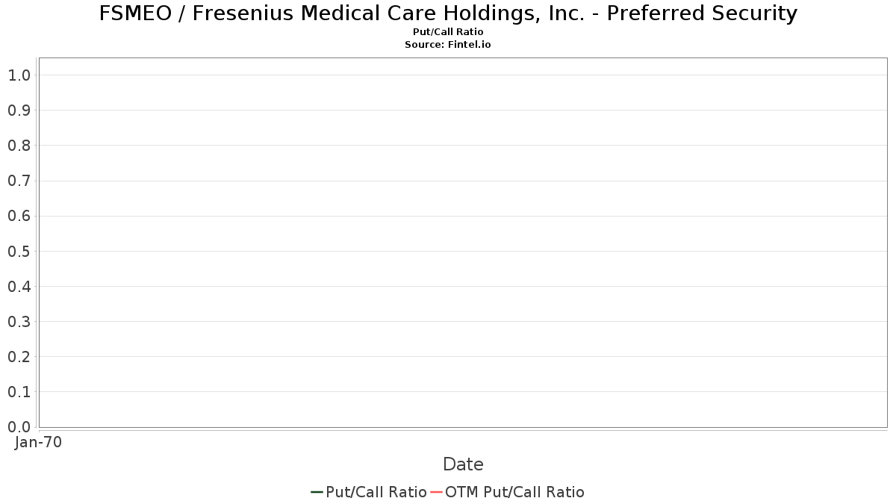896x504 pixels.
Task: Click the 0.7 y-axis label
Action: [x=19, y=181]
